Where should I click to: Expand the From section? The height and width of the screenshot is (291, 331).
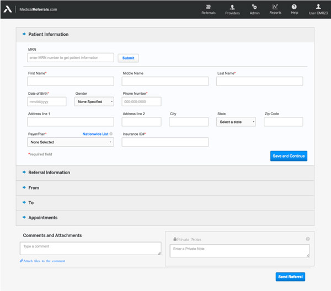tap(34, 188)
